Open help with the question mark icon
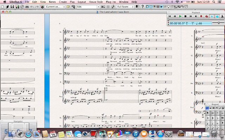This screenshot has width=225, height=140. (x=142, y=7)
